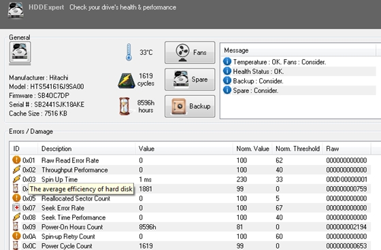This screenshot has height=250, width=381.
Task: Sort by the ID column header
Action: pyautogui.click(x=24, y=149)
